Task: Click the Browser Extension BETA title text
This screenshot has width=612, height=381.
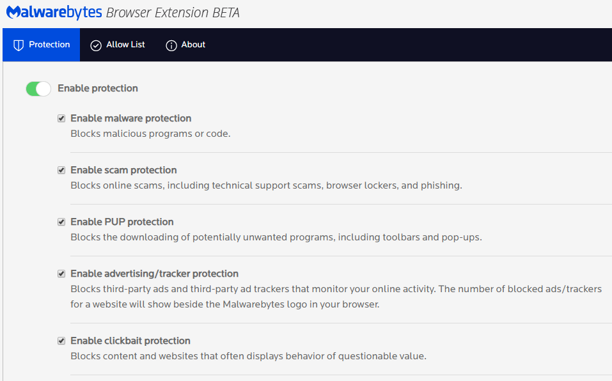Action: [x=173, y=13]
